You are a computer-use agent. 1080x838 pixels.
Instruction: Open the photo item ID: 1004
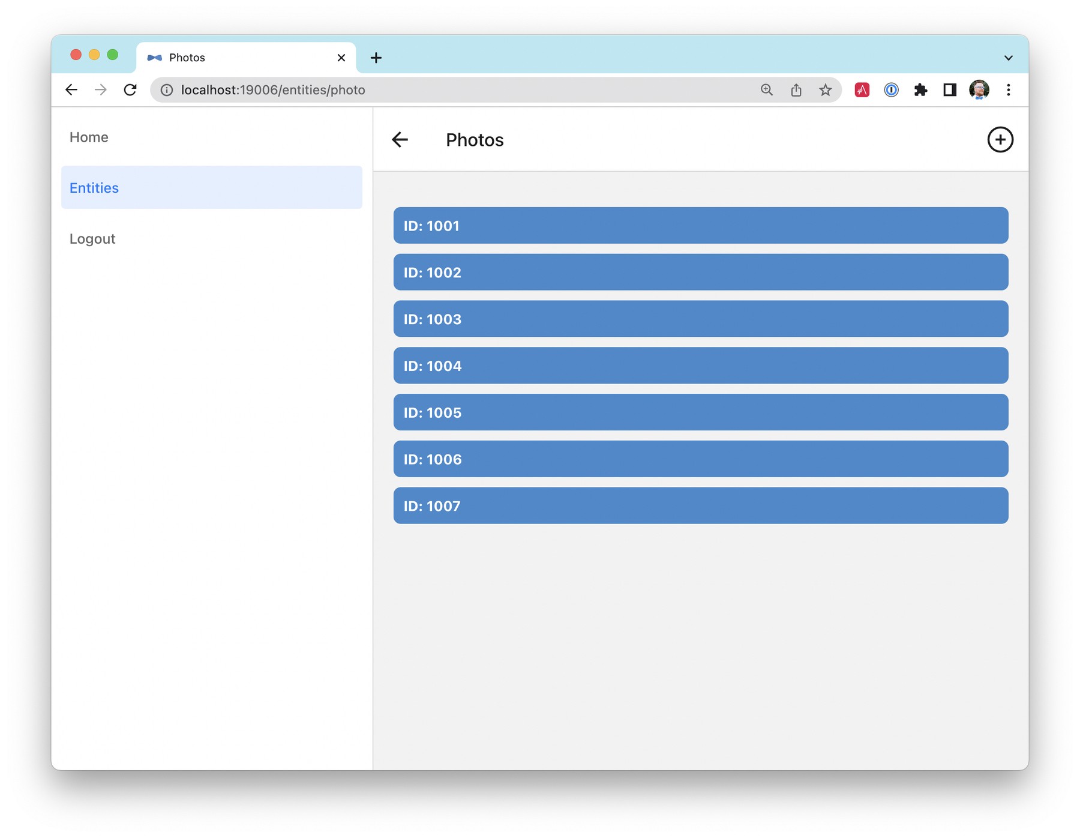(x=700, y=366)
